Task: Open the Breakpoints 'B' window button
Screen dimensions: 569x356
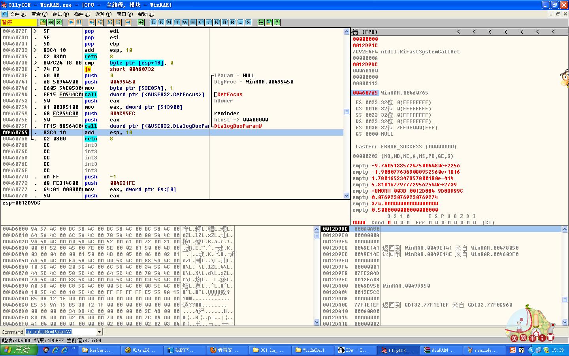Action: pos(224,23)
